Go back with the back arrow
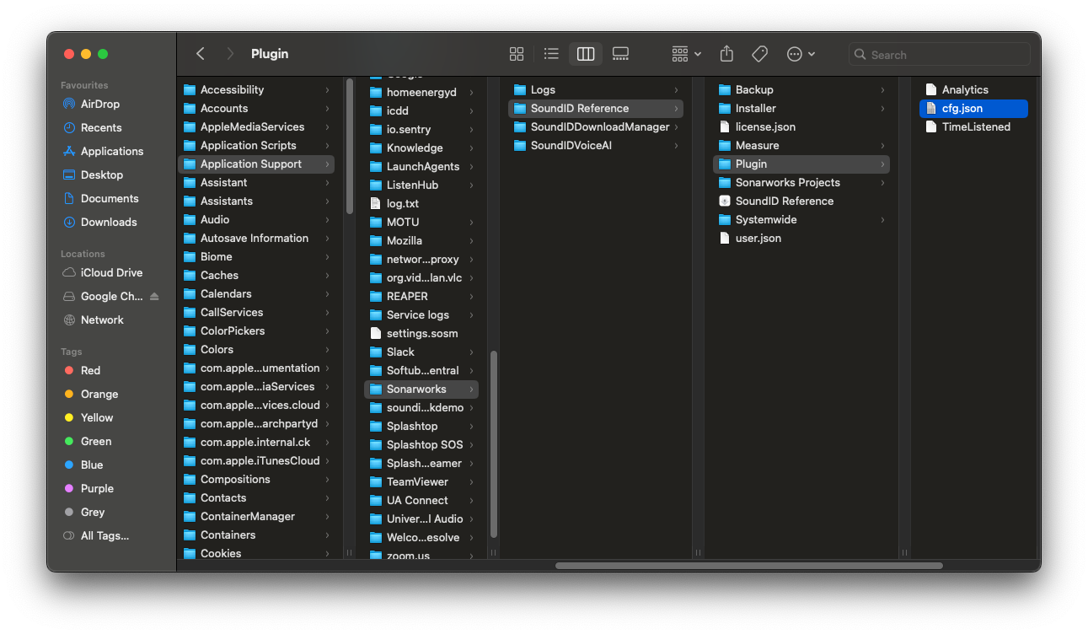The width and height of the screenshot is (1088, 634). tap(201, 54)
